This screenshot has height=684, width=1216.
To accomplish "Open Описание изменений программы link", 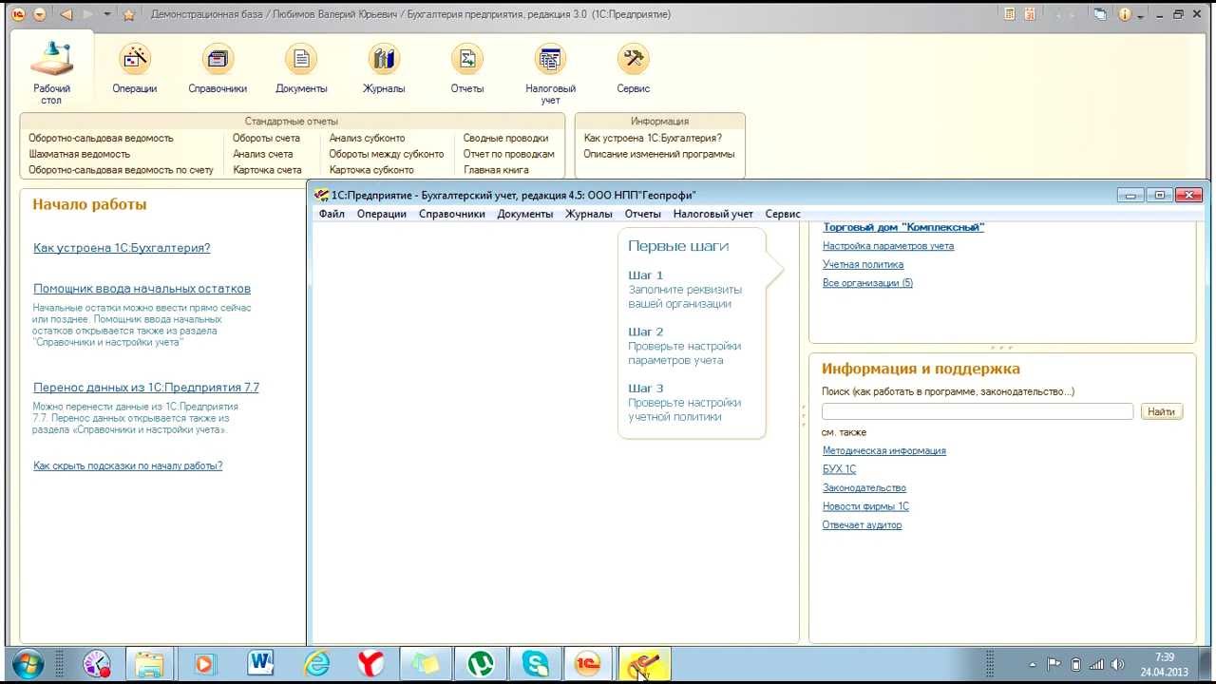I will coord(658,154).
